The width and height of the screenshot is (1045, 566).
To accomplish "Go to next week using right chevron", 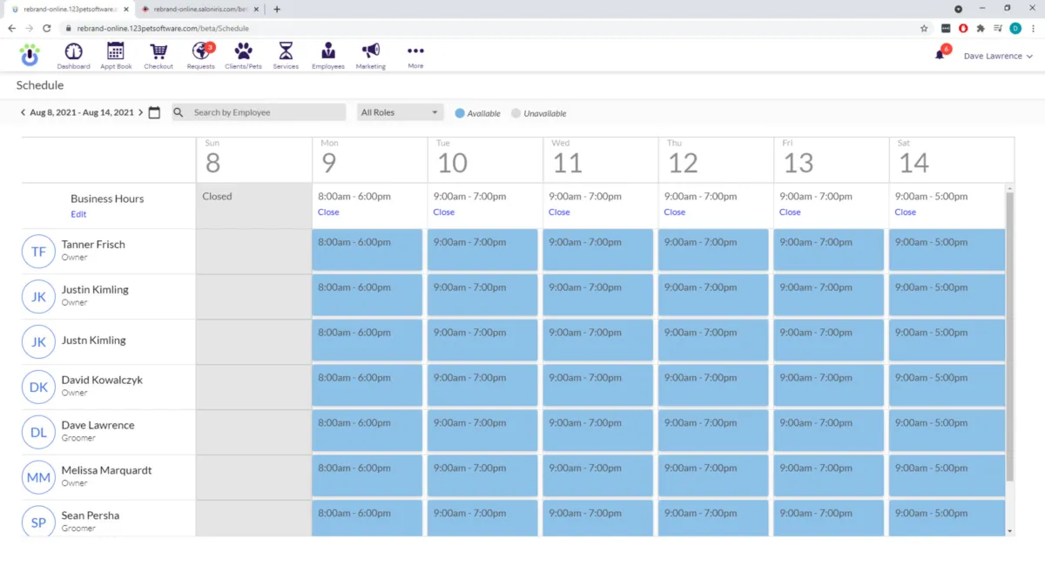I will pos(141,112).
